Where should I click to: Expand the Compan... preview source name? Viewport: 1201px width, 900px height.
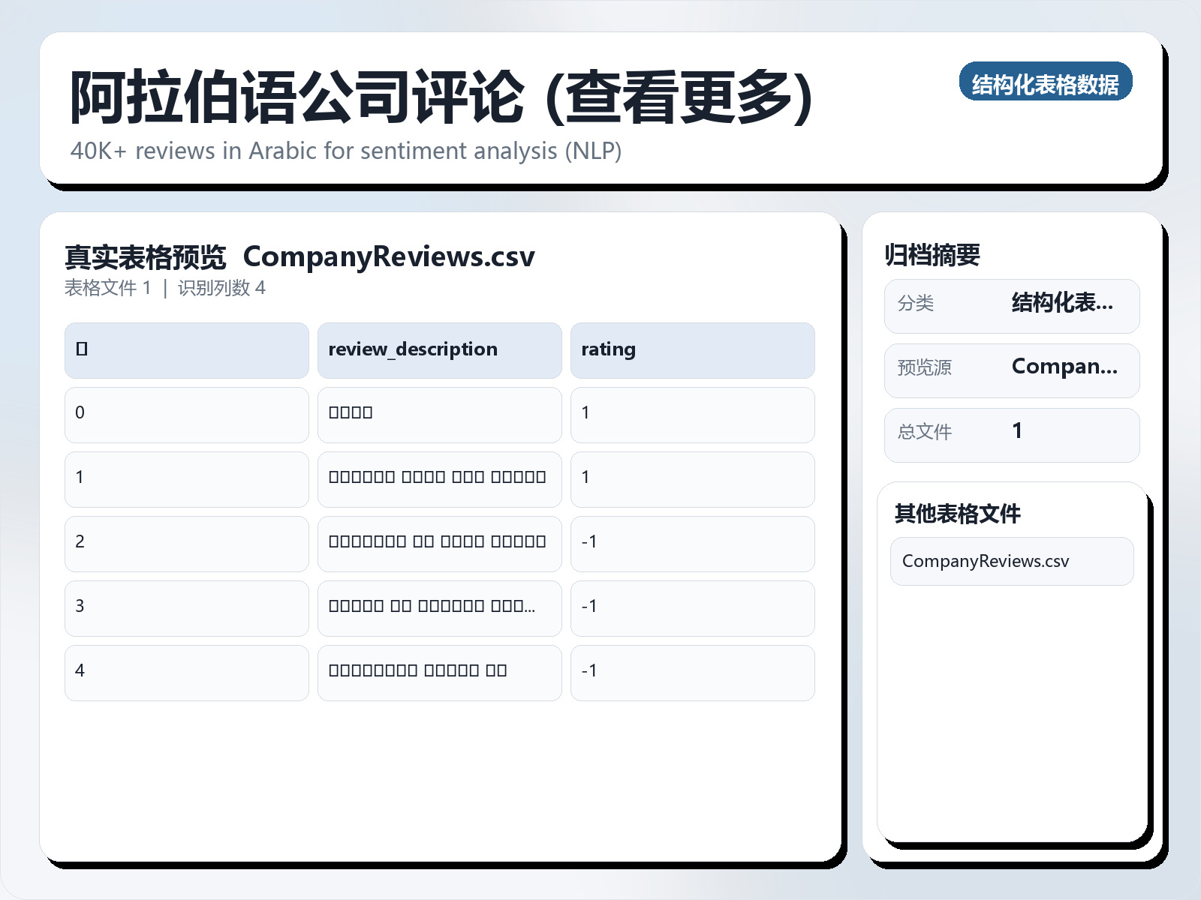[x=1065, y=367]
